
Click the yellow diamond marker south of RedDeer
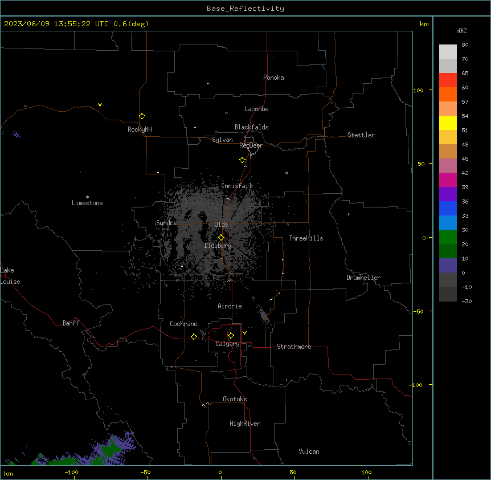(x=243, y=160)
